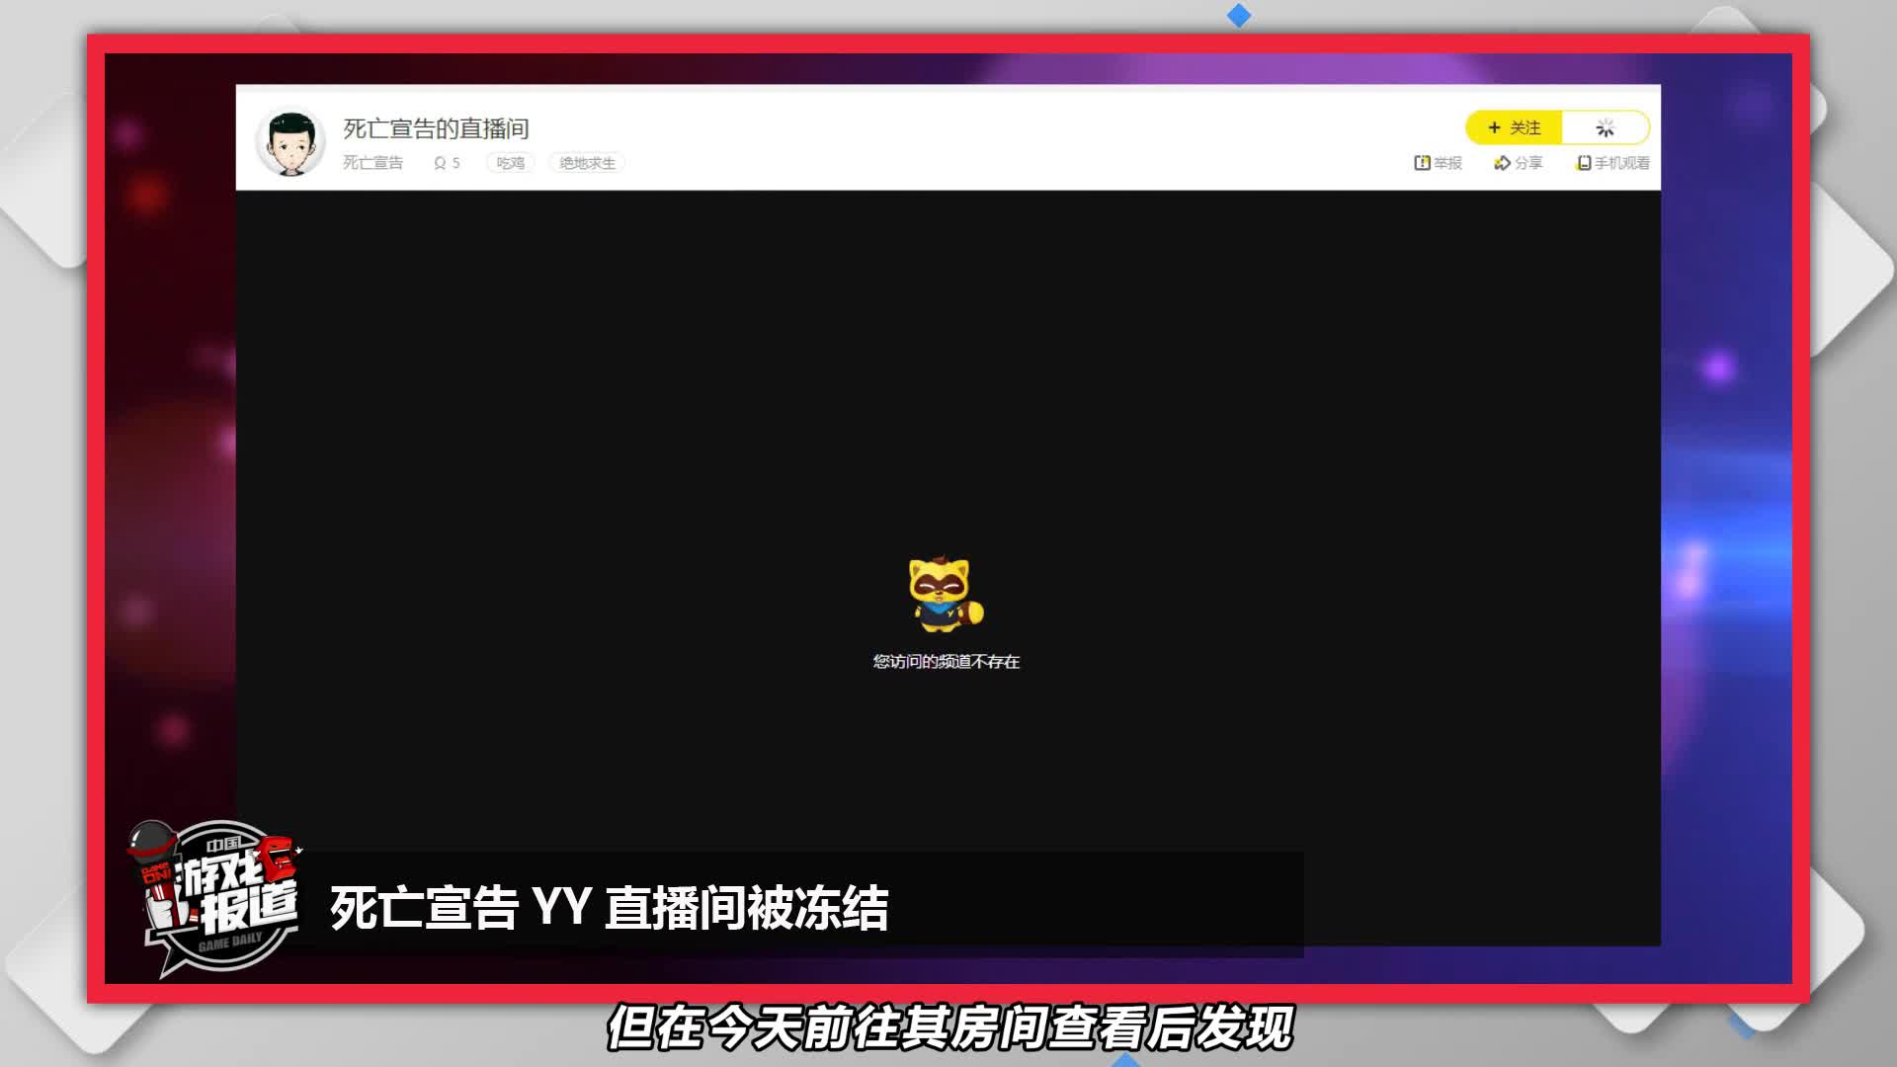
Task: Click the yellow 关注 follow button
Action: 1514,127
